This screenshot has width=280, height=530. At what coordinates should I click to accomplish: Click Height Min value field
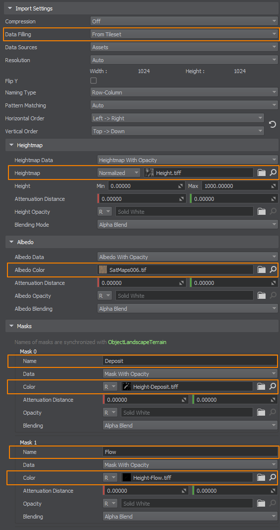point(147,186)
